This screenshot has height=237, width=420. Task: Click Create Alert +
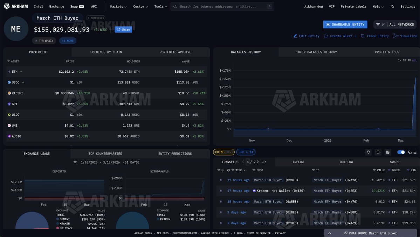(x=340, y=36)
